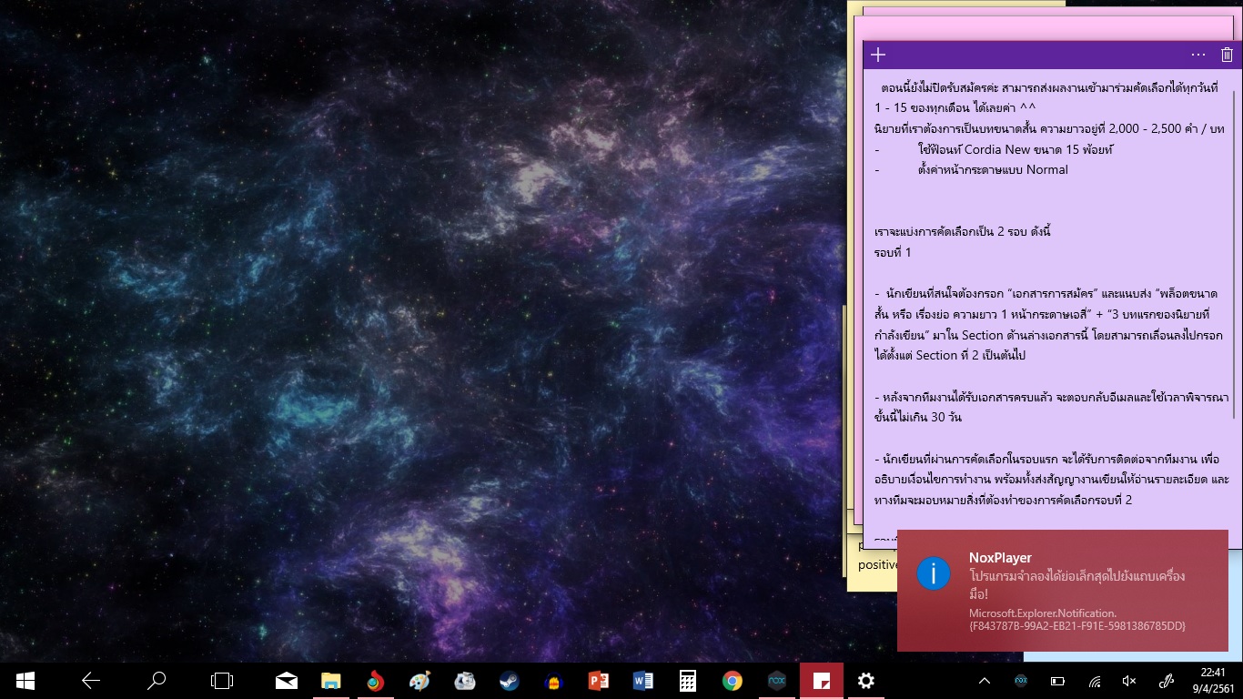Open Windows Ink Workspace pen icon

[1166, 681]
